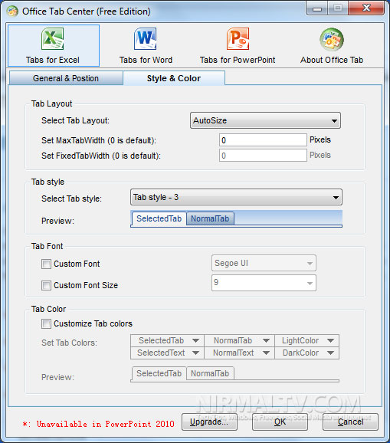Click SelectedTab in the color preview
This screenshot has width=390, height=443.
click(x=159, y=373)
